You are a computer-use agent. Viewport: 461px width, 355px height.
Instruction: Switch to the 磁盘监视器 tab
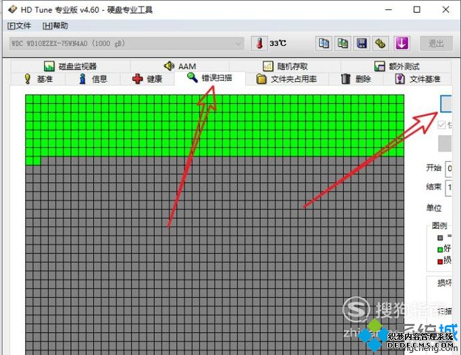(70, 66)
